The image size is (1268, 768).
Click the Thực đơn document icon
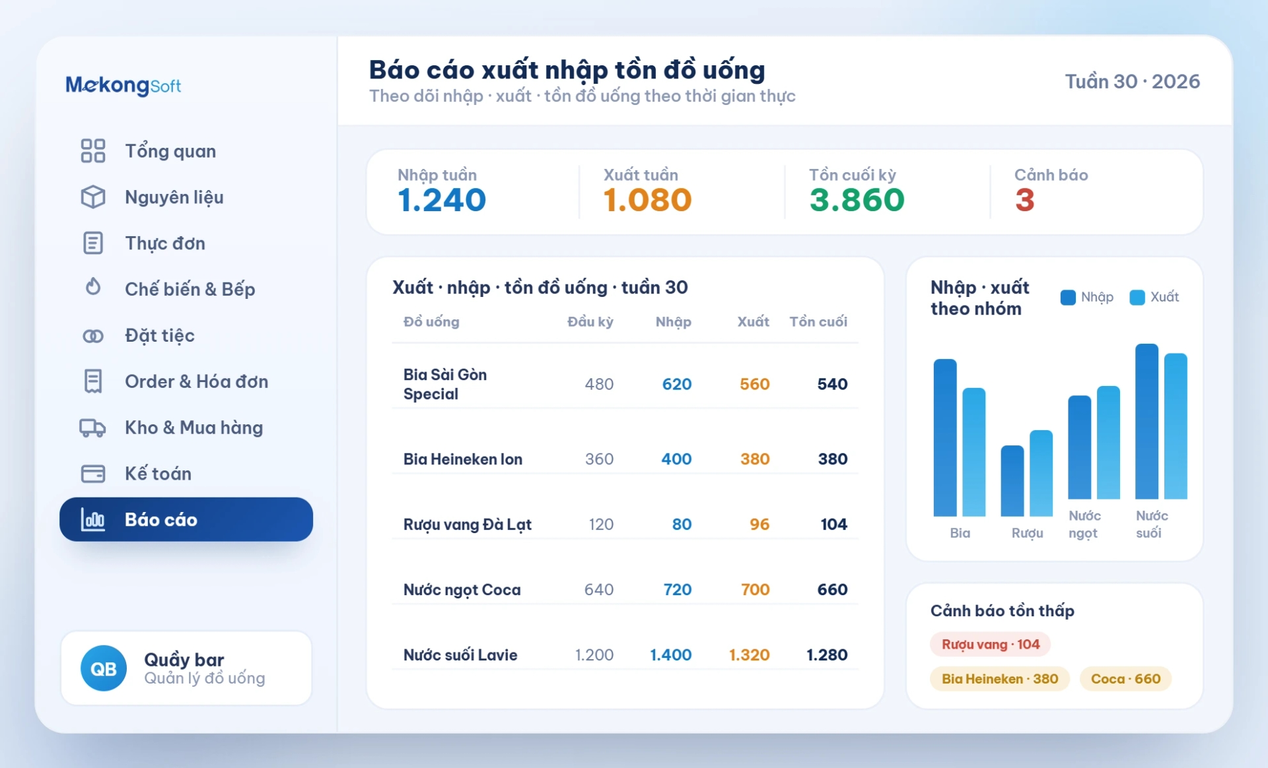93,243
